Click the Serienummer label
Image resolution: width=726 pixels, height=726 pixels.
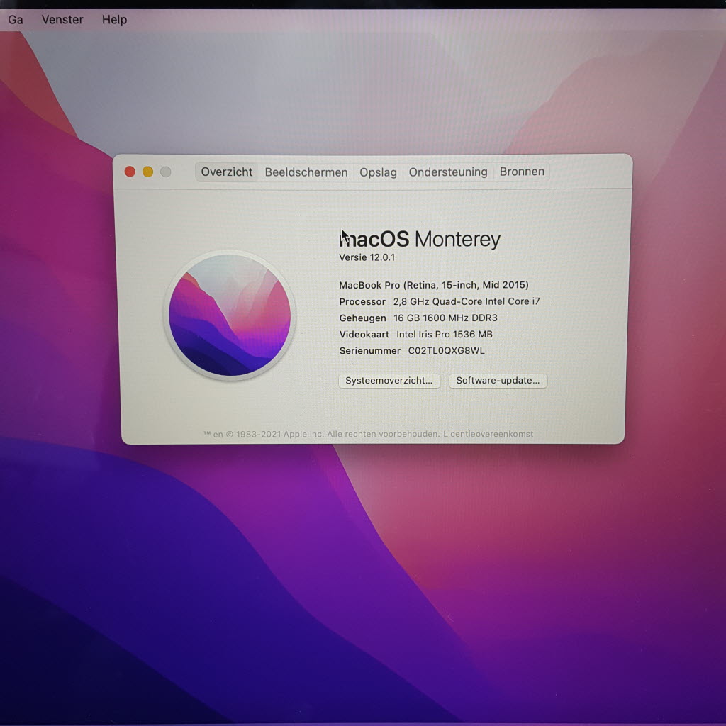point(369,351)
